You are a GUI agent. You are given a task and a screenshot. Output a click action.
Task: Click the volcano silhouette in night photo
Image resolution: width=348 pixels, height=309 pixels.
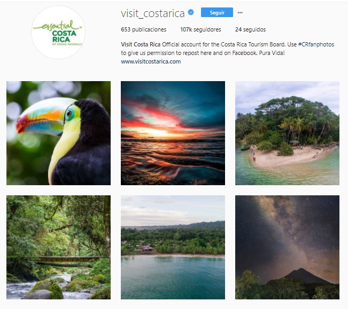(304, 276)
